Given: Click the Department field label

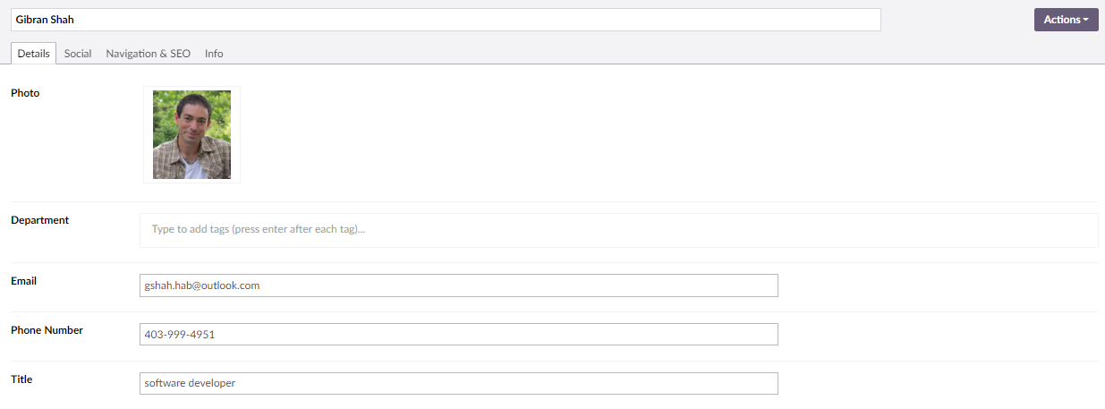Looking at the screenshot, I should [x=39, y=220].
